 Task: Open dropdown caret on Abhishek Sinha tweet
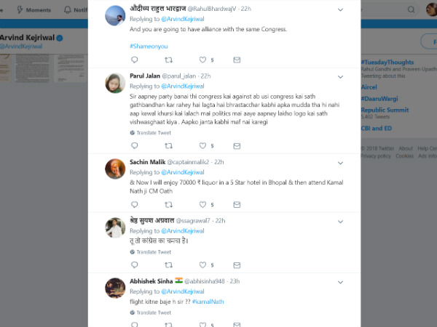(x=340, y=280)
